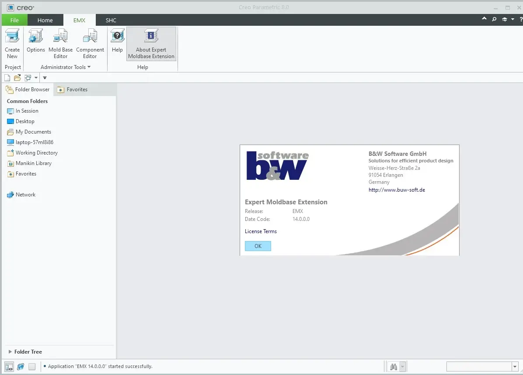This screenshot has height=375, width=523.
Task: Click the Create New project icon
Action: tap(12, 44)
